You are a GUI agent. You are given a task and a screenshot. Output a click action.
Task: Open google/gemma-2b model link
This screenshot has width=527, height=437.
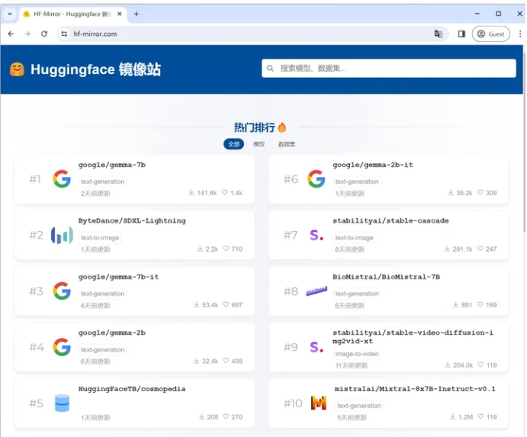tap(112, 333)
